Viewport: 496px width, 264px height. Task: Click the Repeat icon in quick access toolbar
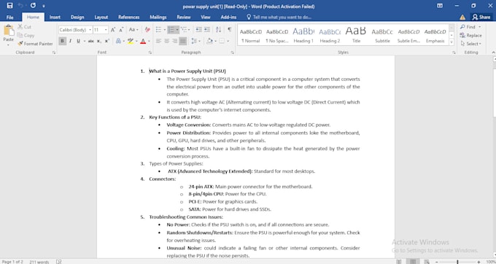34,6
